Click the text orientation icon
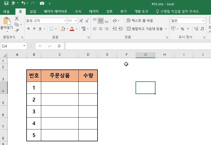 (x=115, y=21)
